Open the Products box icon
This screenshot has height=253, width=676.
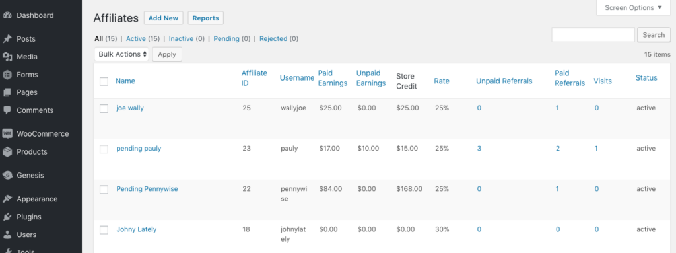(x=7, y=151)
